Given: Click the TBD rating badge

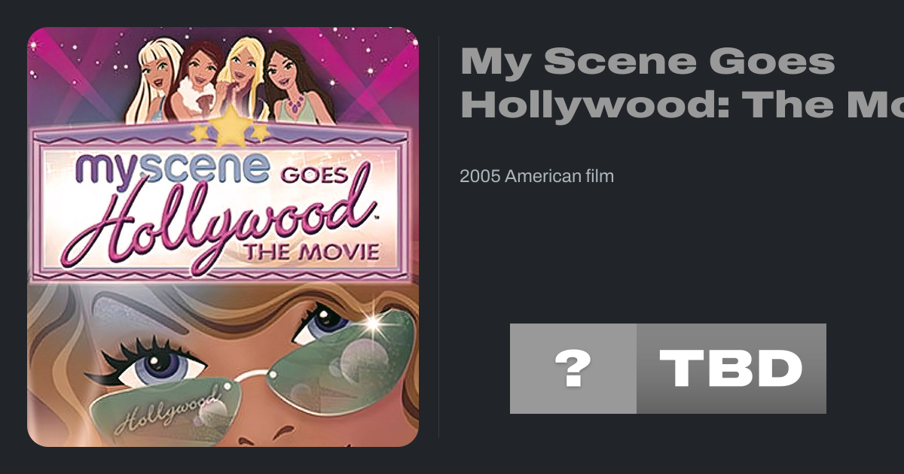Looking at the screenshot, I should [731, 369].
